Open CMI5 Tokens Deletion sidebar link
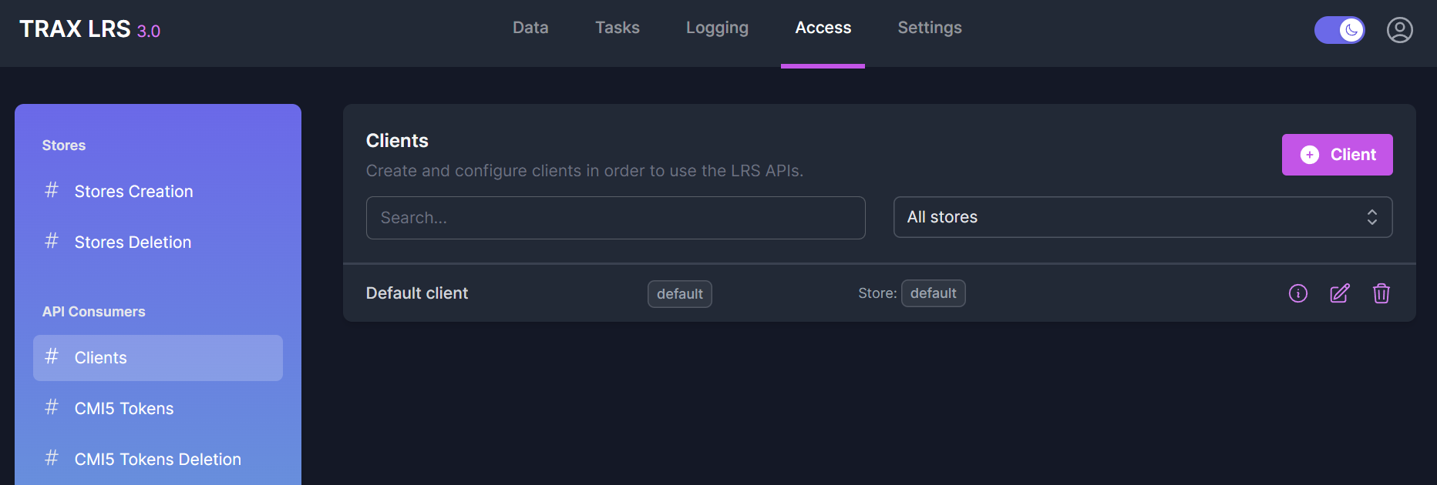This screenshot has width=1437, height=485. click(x=157, y=460)
